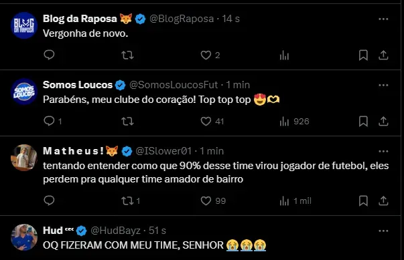Image resolution: width=404 pixels, height=260 pixels.
Task: Like Matheus's tweet with 99 likes
Action: [206, 201]
